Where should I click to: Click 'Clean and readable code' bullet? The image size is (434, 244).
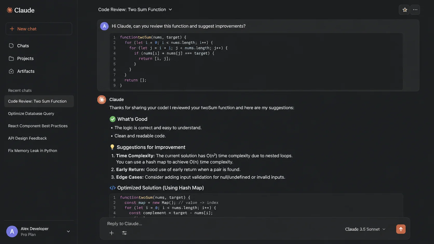tap(140, 136)
